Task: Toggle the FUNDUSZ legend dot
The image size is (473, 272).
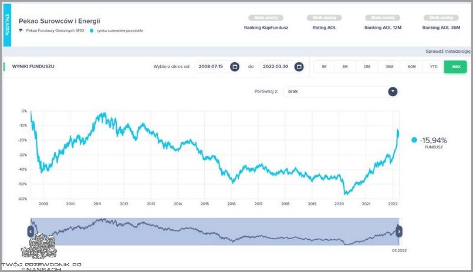Action: (414, 140)
